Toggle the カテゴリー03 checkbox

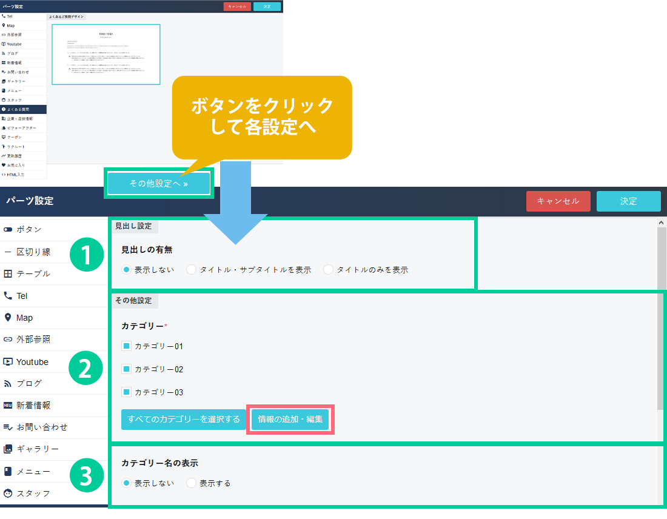click(x=127, y=392)
